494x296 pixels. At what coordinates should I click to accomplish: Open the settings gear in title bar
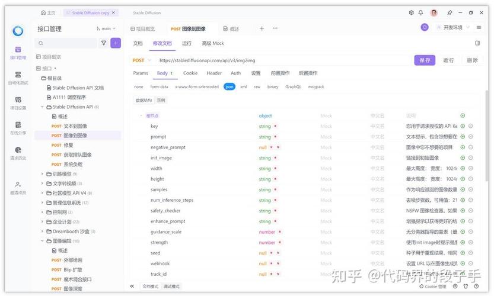click(x=411, y=12)
